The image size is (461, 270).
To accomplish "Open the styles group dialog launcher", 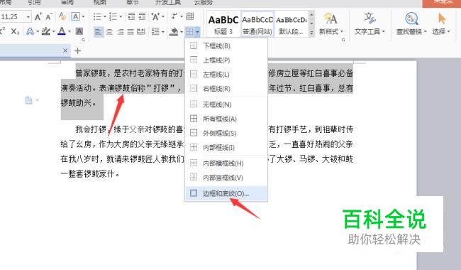I will pos(343,40).
